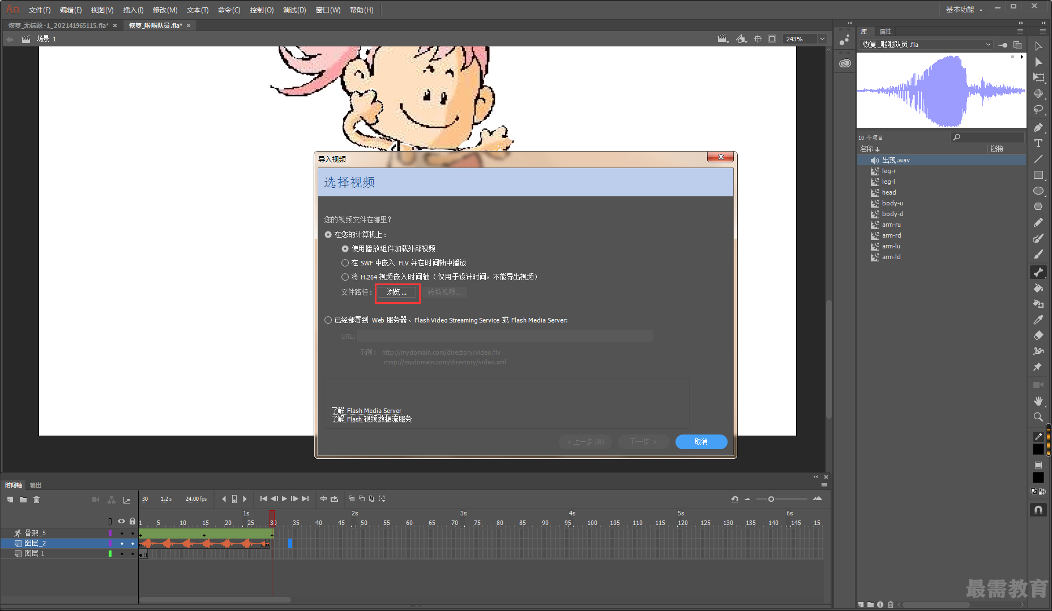Select the 3D Rotation tool

[1038, 94]
